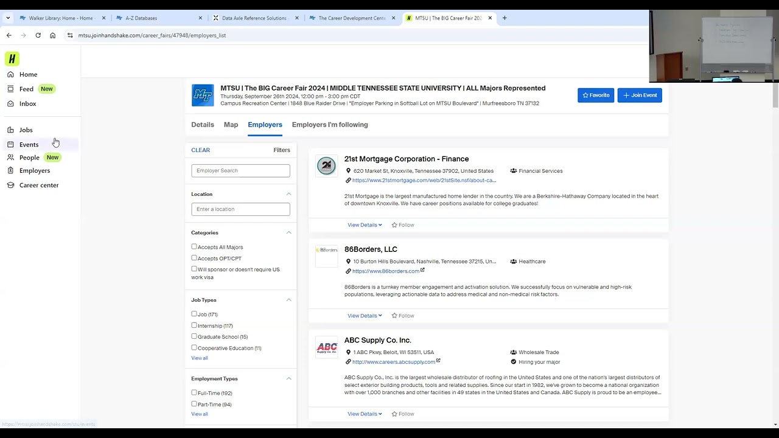Expand View Details for 86Borders
This screenshot has height=438, width=779.
[365, 316]
